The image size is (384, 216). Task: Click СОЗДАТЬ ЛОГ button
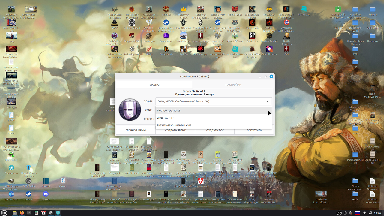click(215, 130)
